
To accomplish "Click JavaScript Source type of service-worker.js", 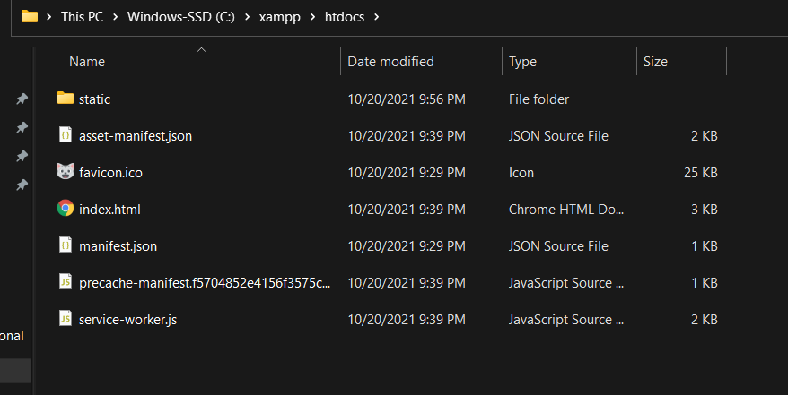I will click(x=566, y=320).
